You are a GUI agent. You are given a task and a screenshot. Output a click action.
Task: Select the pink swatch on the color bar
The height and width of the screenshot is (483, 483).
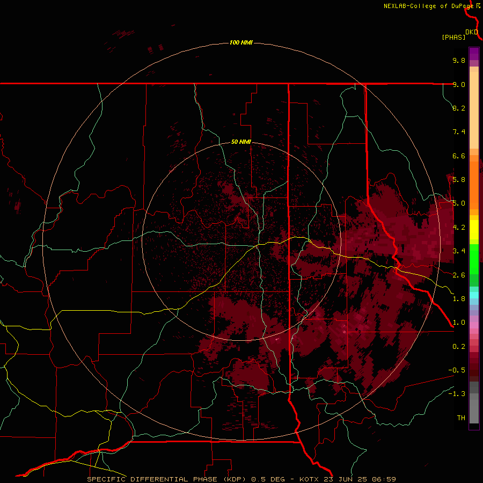[474, 325]
